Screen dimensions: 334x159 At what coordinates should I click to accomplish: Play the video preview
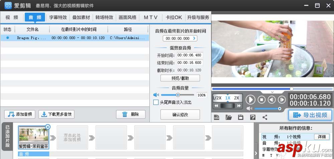click(250, 99)
